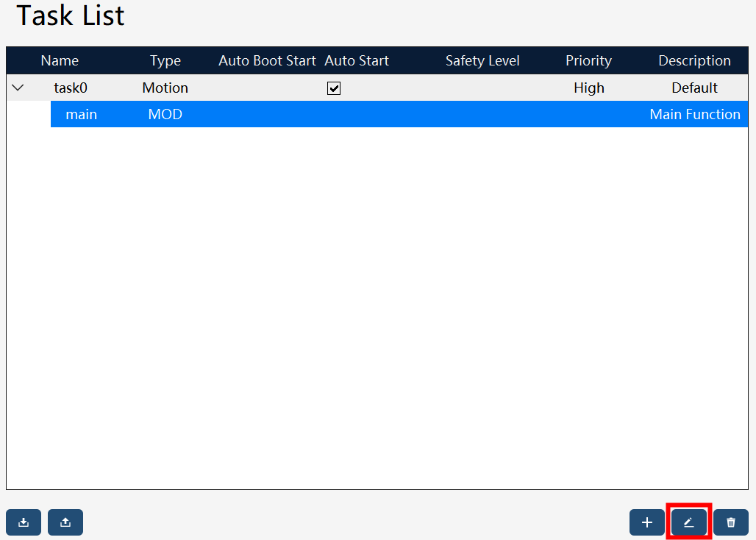This screenshot has width=756, height=540.
Task: Uncheck the Auto Start checkbox for task0
Action: point(334,88)
